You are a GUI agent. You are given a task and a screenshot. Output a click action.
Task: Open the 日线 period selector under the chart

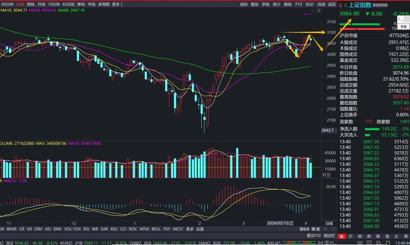[x=329, y=223]
